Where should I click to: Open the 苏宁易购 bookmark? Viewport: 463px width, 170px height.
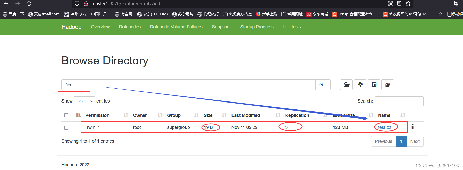pos(182,14)
